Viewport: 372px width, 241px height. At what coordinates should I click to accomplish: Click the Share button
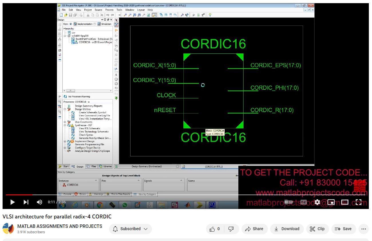point(254,229)
